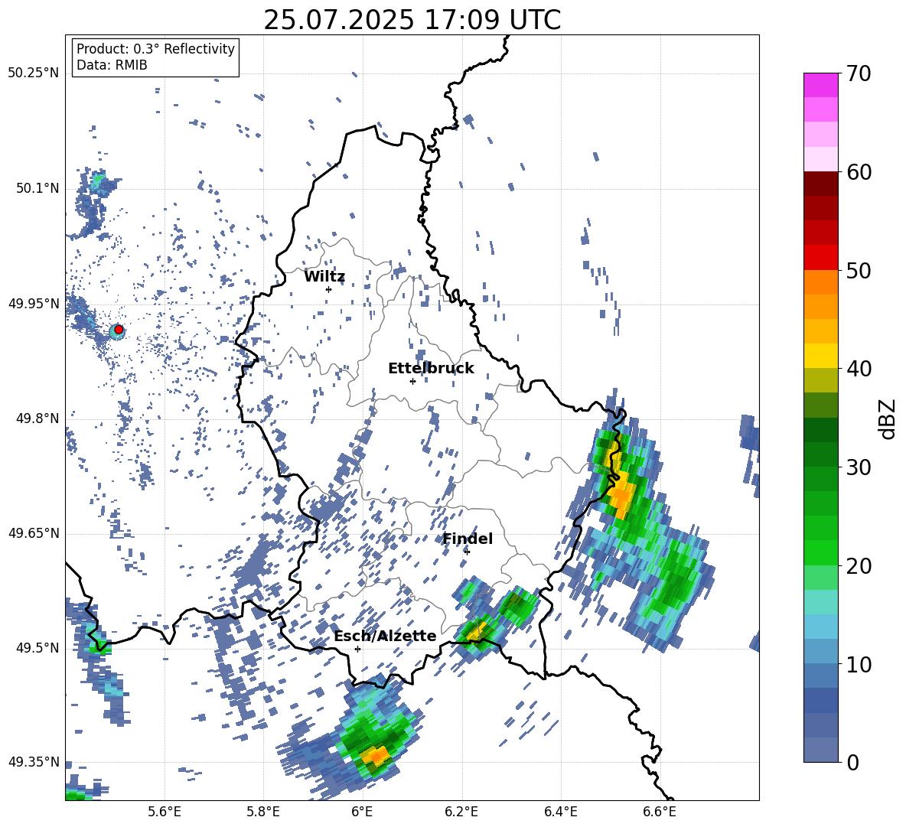Click the 50.1°N latitude label

[38, 189]
